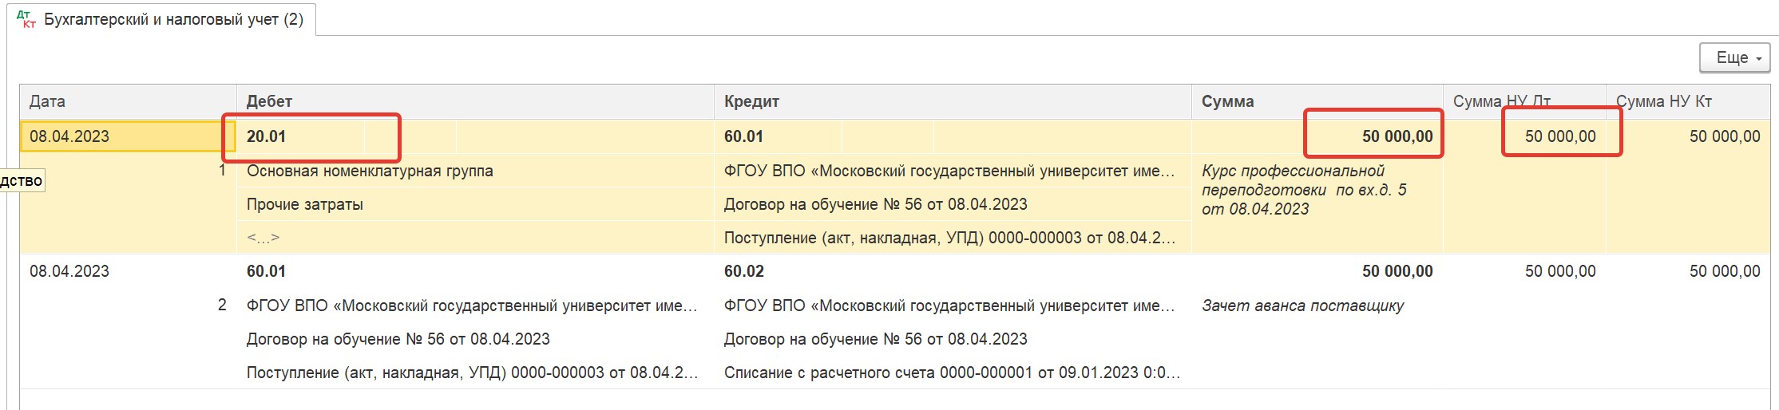
Task: Expand the Еще dropdown menu
Action: click(x=1734, y=57)
